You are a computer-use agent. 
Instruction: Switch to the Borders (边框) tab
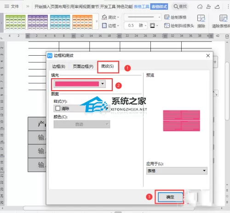(58, 66)
